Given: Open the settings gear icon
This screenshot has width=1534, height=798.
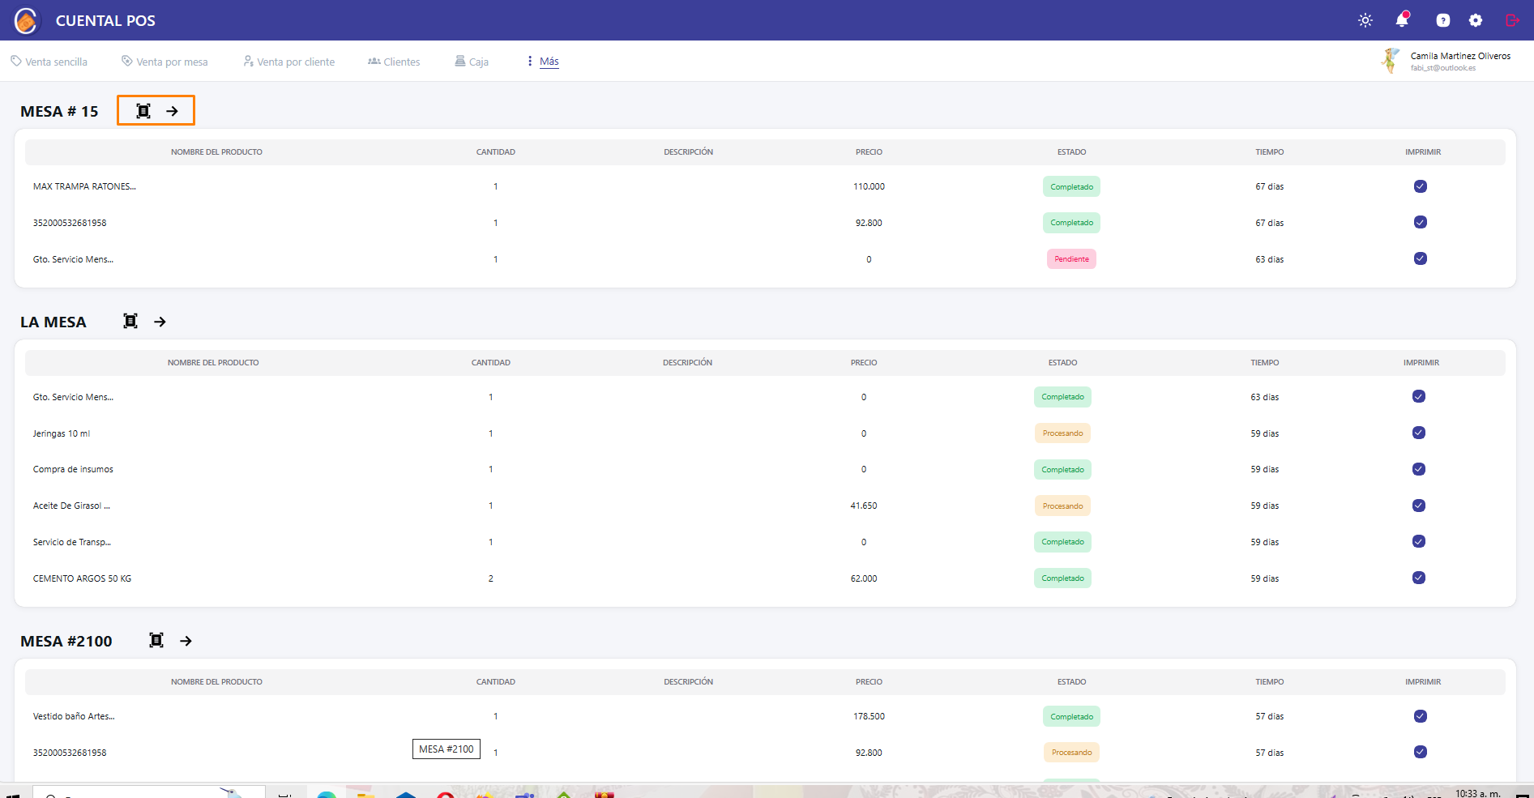Looking at the screenshot, I should 1476,20.
